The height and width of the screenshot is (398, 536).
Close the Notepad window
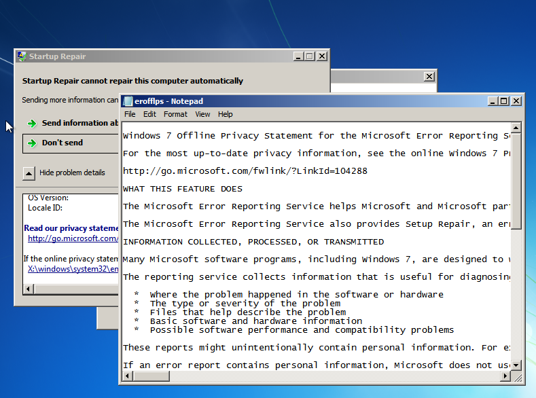pyautogui.click(x=516, y=101)
